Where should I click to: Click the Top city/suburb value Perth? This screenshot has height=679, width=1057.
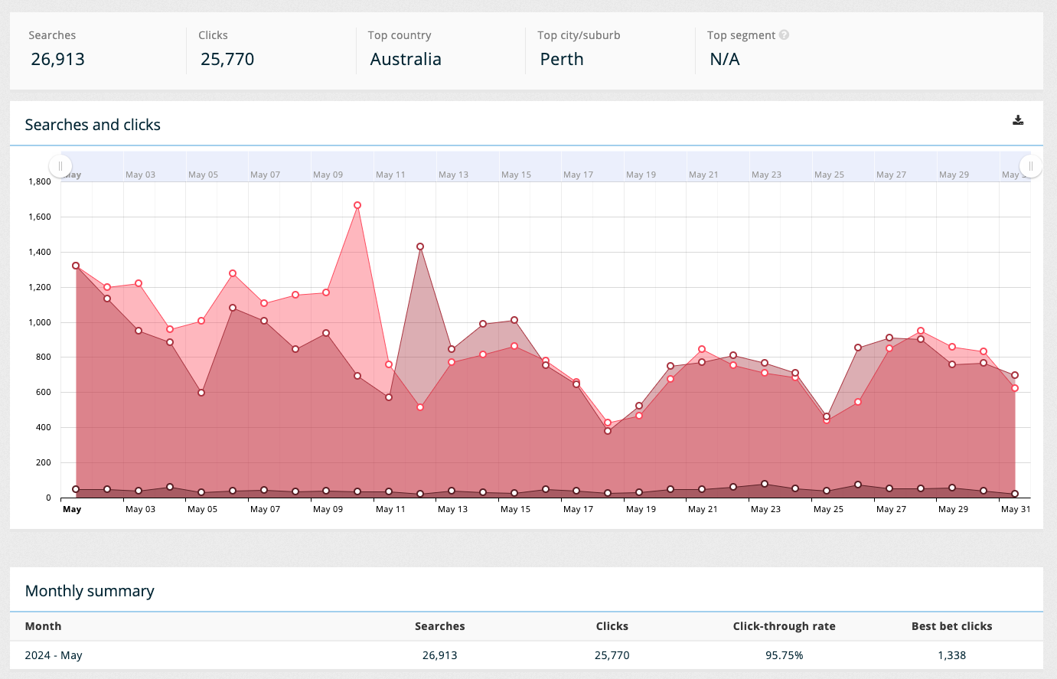tap(562, 59)
